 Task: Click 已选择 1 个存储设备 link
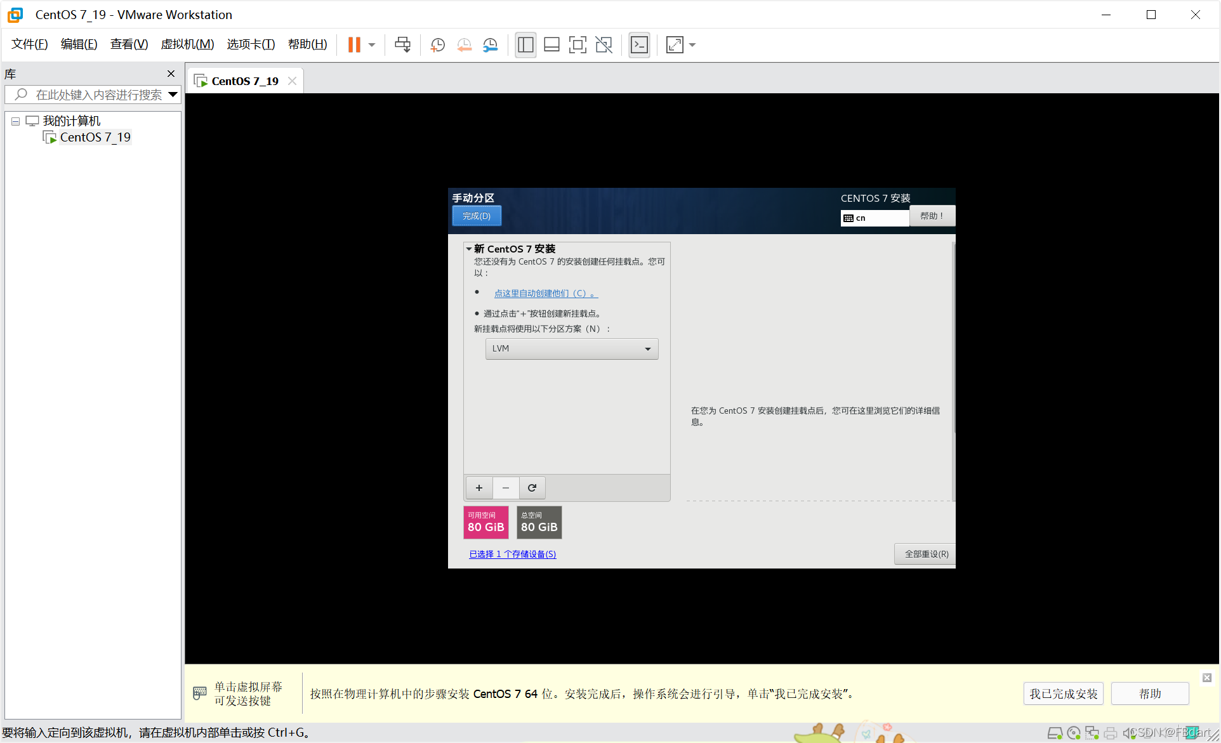tap(512, 553)
